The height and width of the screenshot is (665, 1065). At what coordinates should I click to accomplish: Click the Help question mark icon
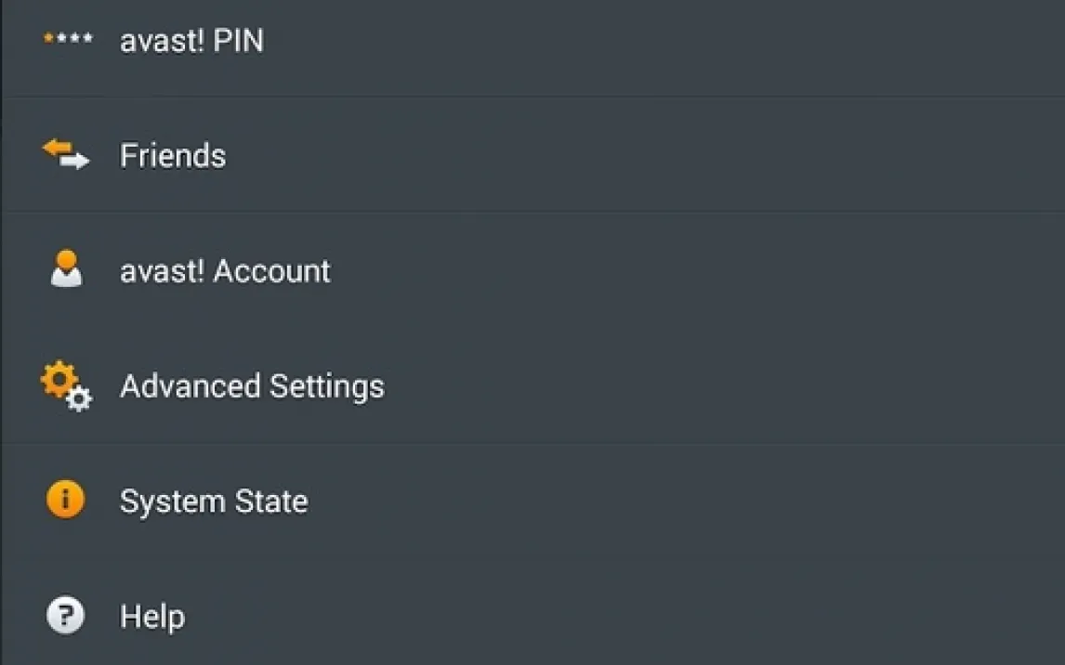(x=65, y=615)
